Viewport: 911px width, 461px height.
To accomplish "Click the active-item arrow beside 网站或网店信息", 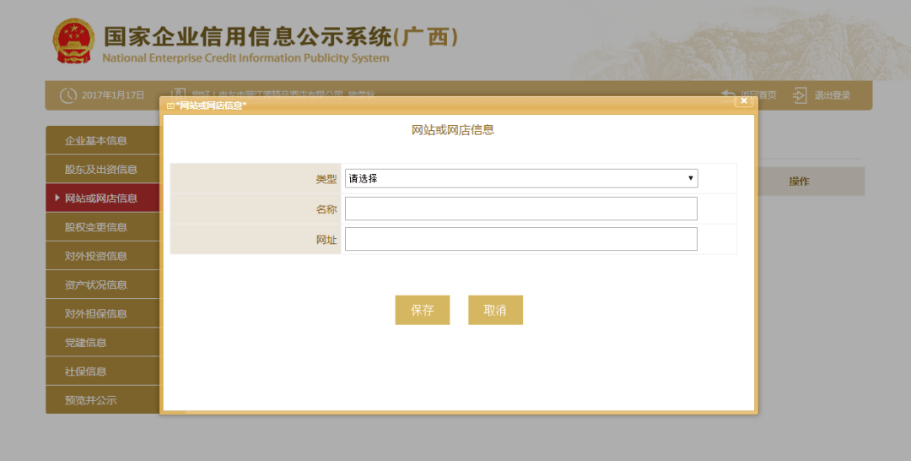I will 57,198.
